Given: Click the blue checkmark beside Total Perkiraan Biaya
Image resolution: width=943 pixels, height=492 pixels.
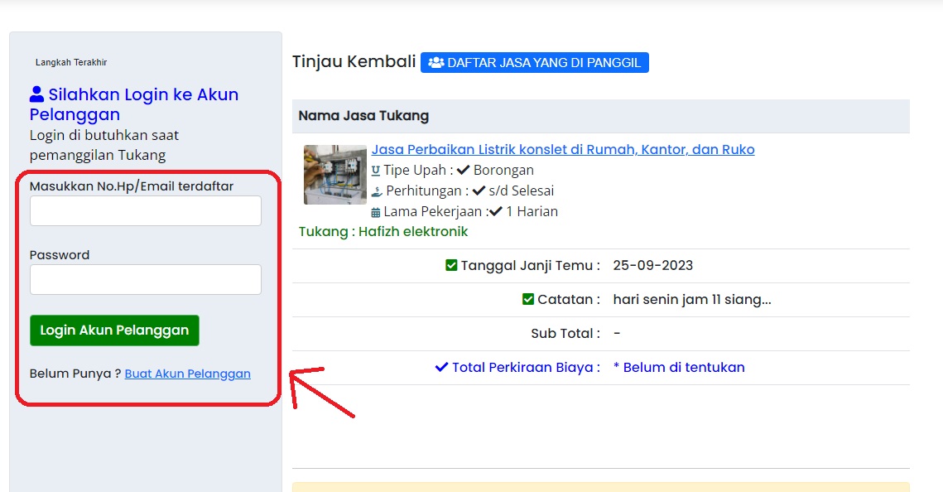Looking at the screenshot, I should point(441,368).
